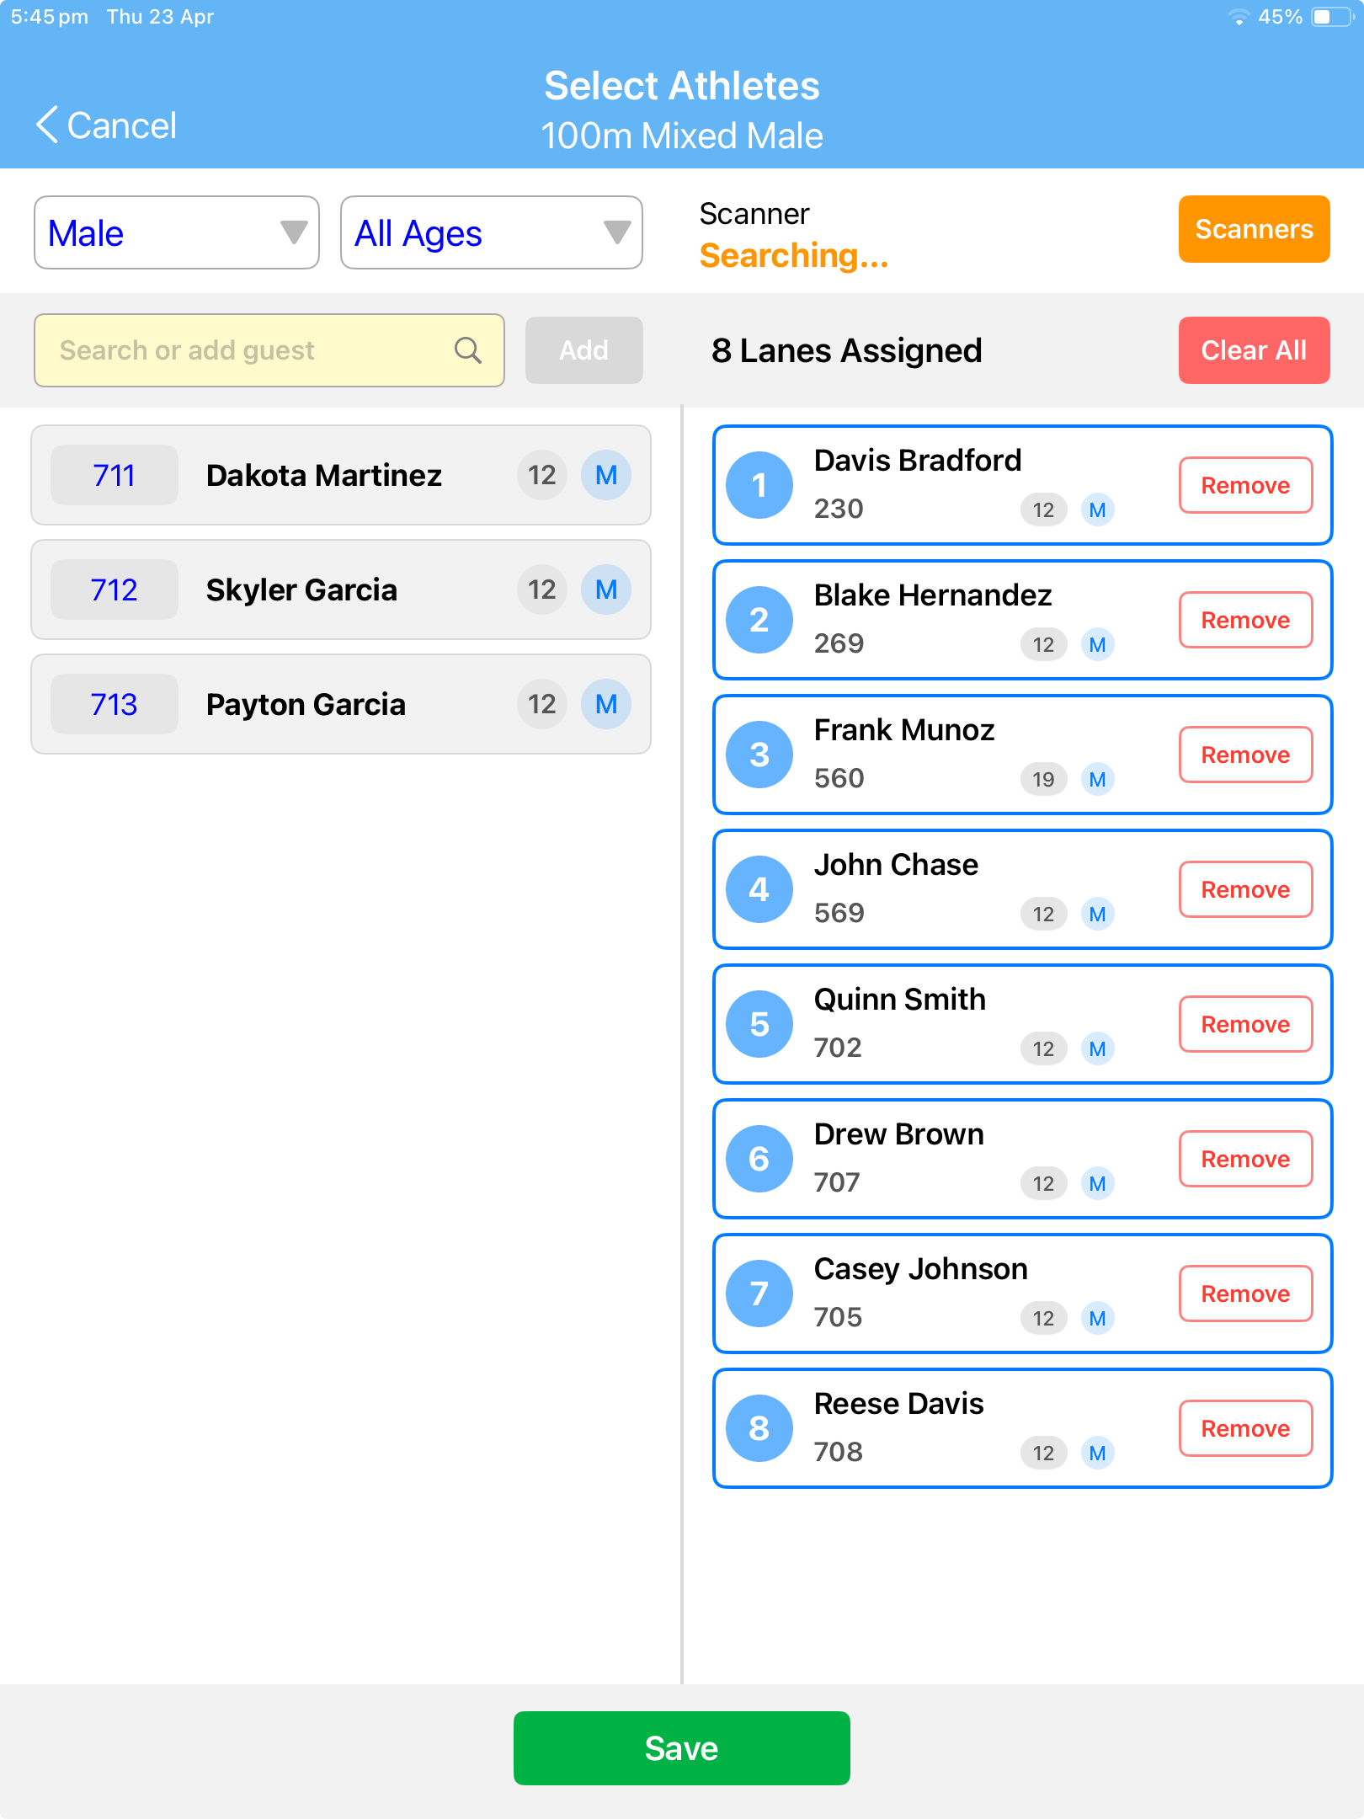Click the Dakota Martinez athlete entry
The width and height of the screenshot is (1364, 1819).
pyautogui.click(x=341, y=475)
